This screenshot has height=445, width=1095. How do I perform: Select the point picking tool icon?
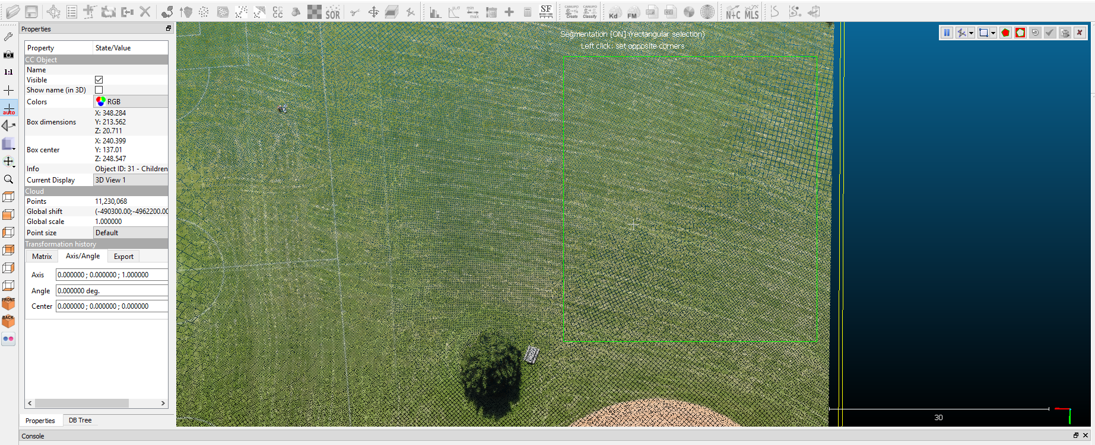tap(53, 11)
